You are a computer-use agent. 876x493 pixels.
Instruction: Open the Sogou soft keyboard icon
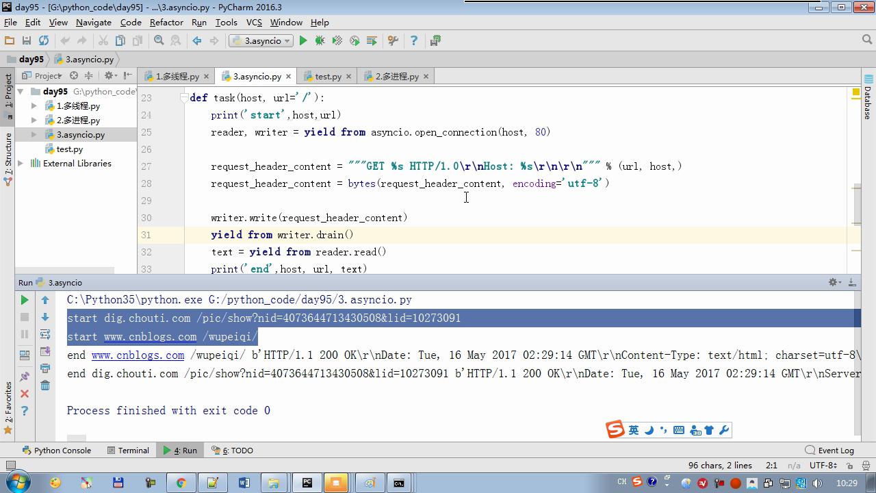click(679, 430)
